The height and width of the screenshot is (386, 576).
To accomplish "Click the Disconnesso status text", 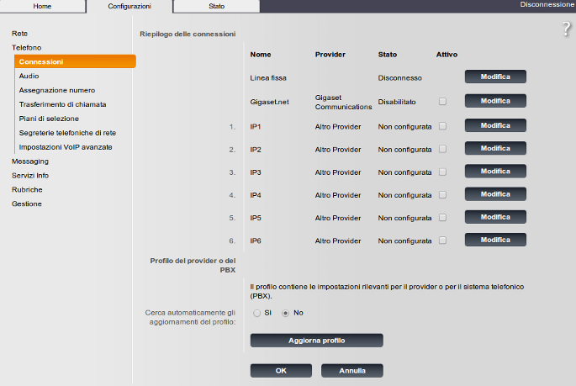I will click(399, 78).
